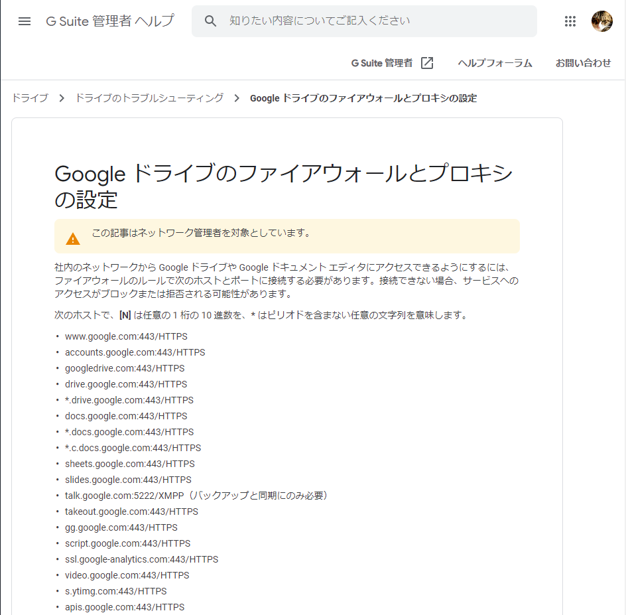Go to ヘルプフォーラム

point(495,63)
